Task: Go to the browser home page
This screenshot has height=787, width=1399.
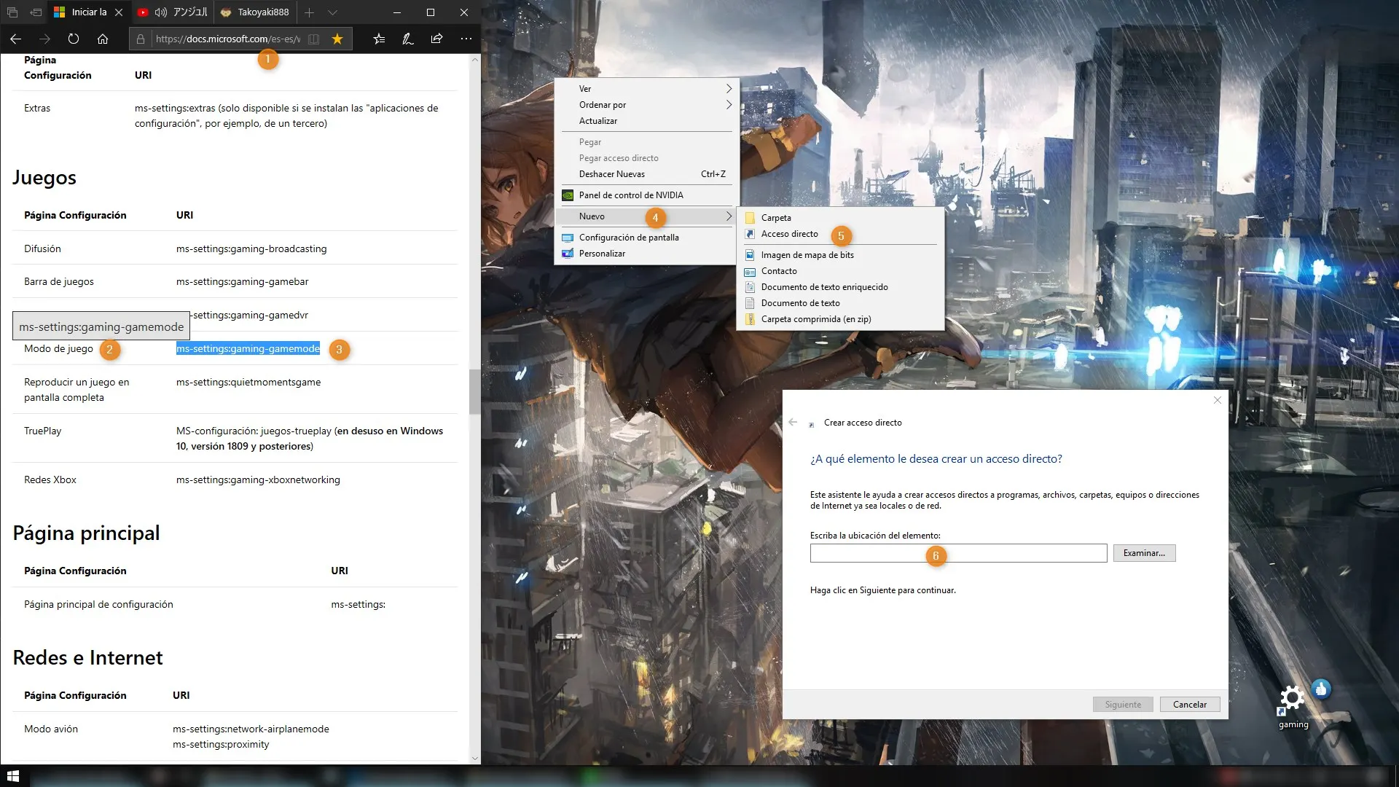Action: point(103,39)
